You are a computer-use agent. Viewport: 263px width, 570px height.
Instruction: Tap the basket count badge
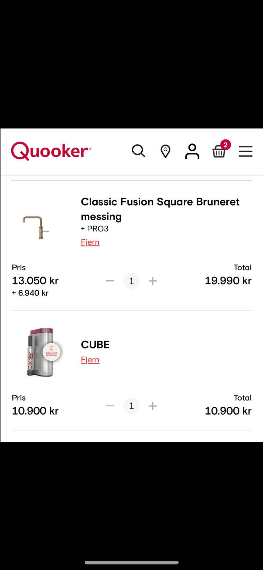(x=225, y=145)
